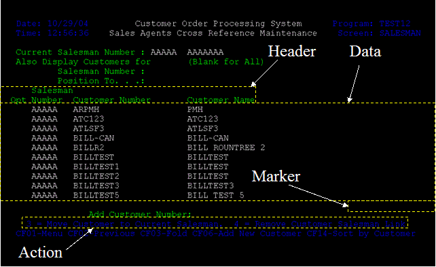Click ATC123 in the Customer Name column
Viewport: 436px width, 267px height.
(202, 119)
